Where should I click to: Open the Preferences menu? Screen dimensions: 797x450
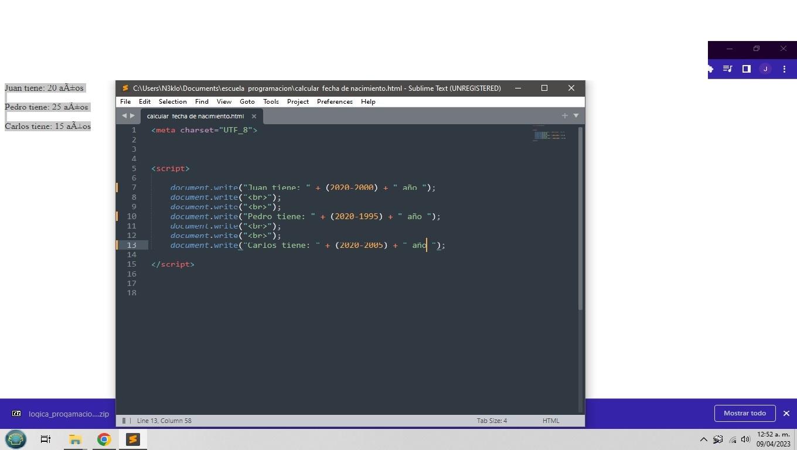(x=335, y=101)
